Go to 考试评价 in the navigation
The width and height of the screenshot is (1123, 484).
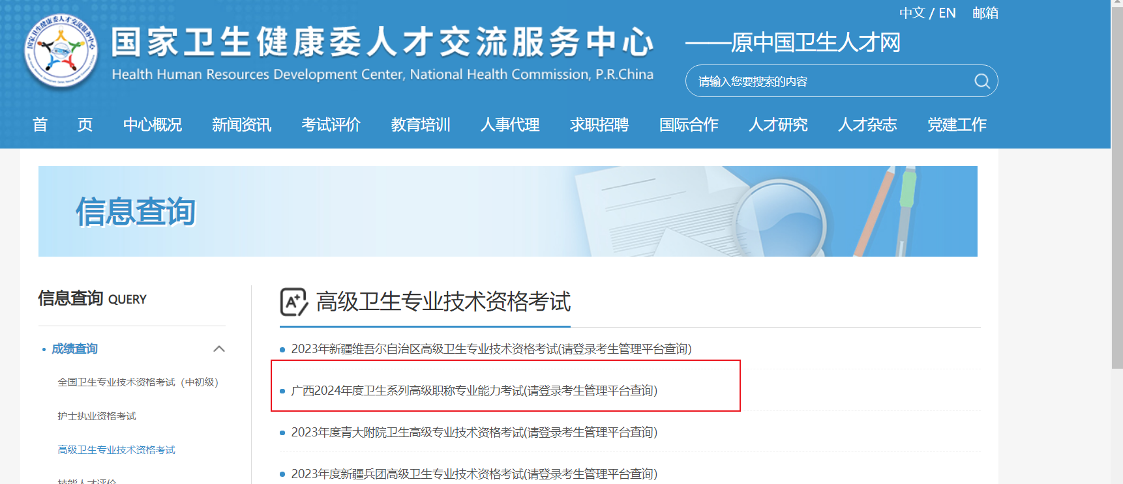point(331,124)
